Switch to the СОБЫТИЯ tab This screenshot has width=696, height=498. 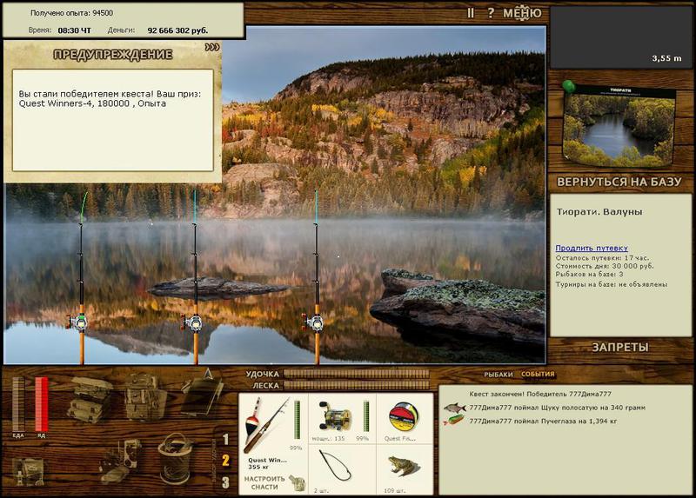click(x=538, y=374)
